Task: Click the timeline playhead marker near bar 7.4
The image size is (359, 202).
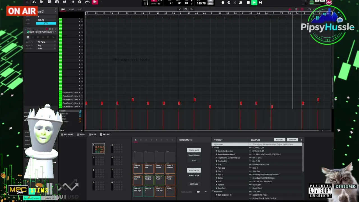Action: pos(293,13)
